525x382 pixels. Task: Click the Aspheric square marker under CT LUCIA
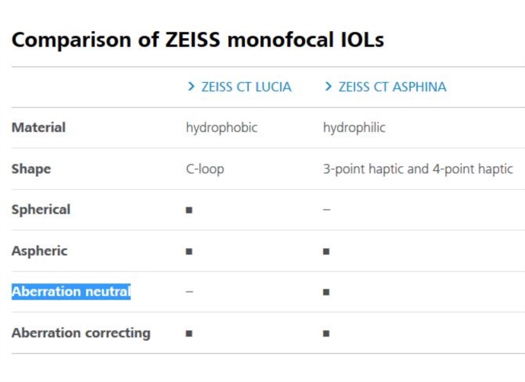(189, 251)
